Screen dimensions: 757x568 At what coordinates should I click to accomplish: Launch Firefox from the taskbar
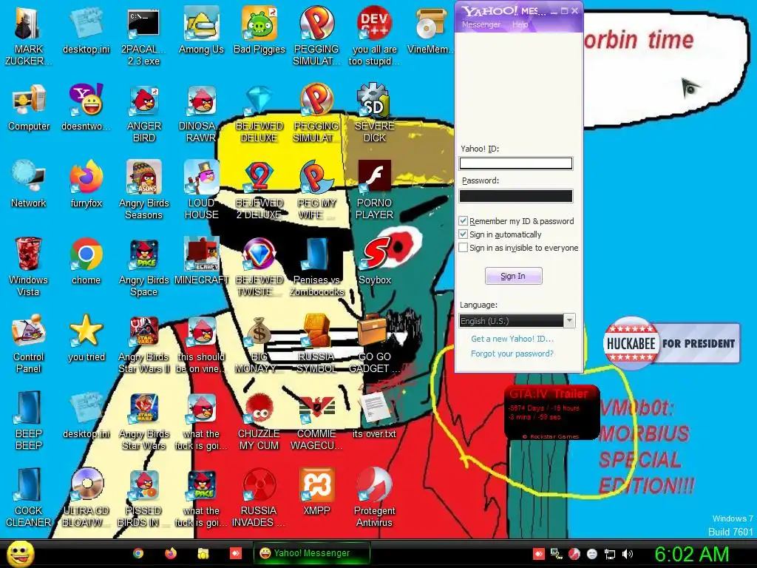(x=171, y=553)
